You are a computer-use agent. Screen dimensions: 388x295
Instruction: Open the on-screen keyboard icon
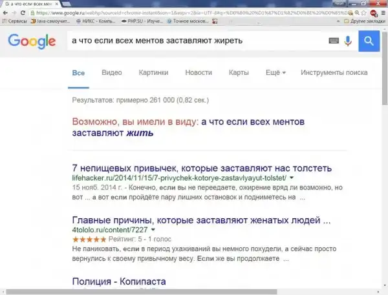click(x=334, y=41)
